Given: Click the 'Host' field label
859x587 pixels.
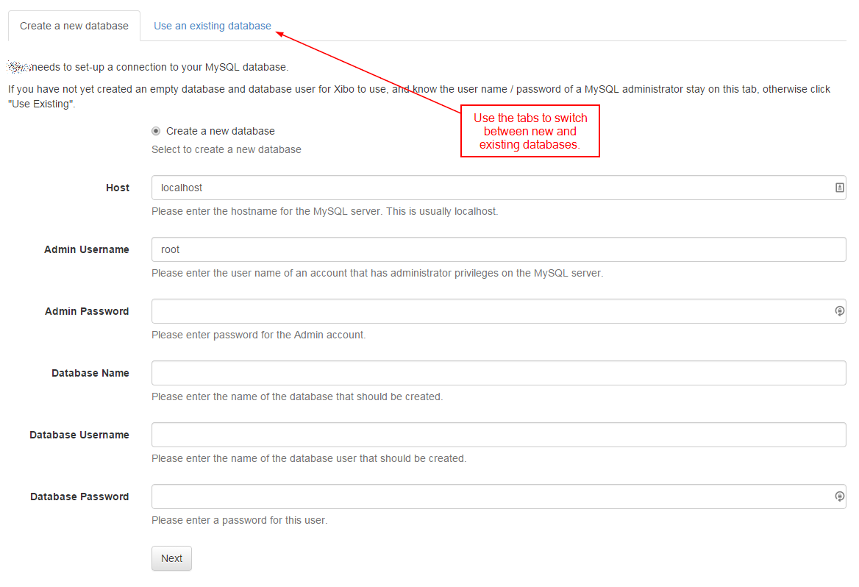Looking at the screenshot, I should [x=118, y=188].
